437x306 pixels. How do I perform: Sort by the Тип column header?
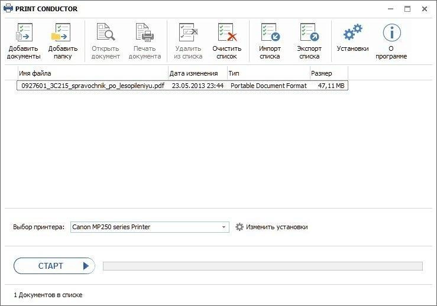coord(268,73)
